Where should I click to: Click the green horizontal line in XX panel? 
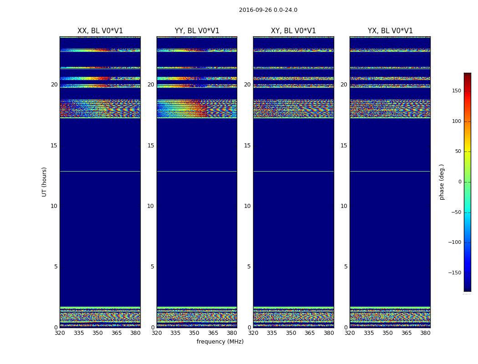click(x=100, y=172)
